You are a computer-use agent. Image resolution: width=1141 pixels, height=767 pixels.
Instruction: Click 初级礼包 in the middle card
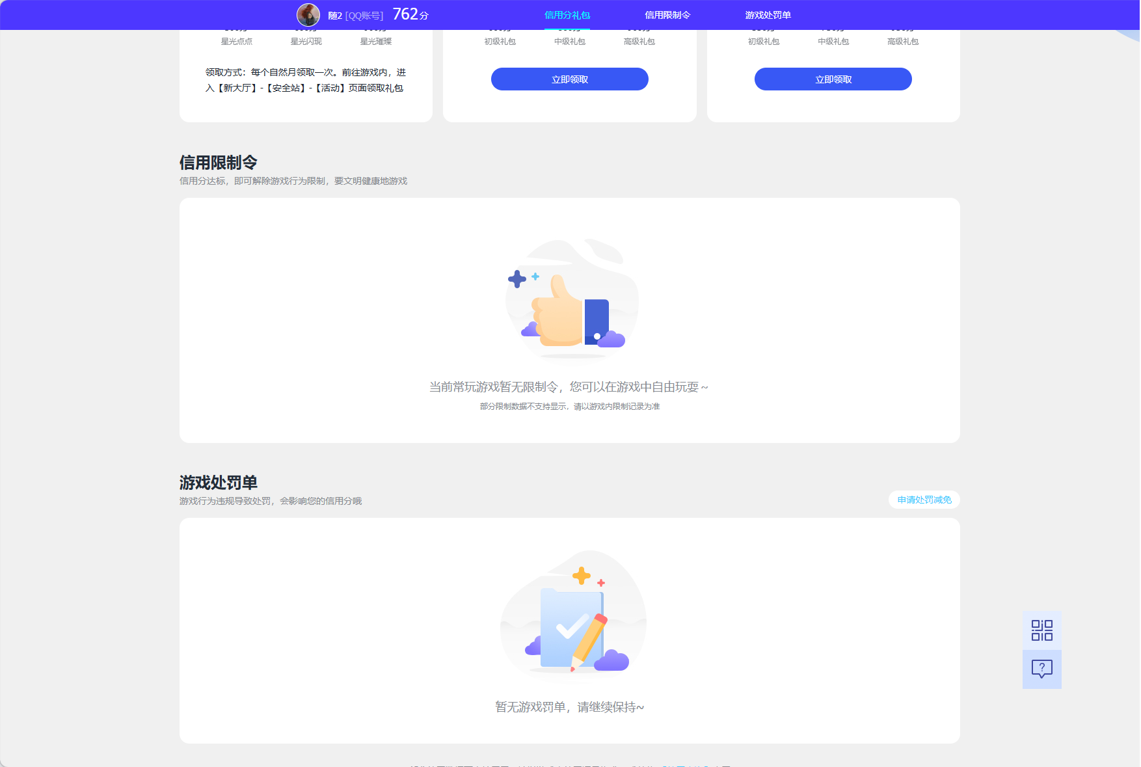point(500,42)
